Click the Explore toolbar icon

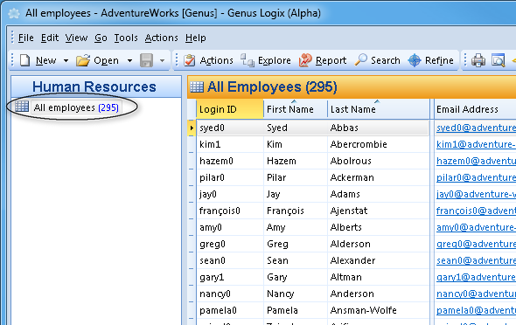point(248,60)
